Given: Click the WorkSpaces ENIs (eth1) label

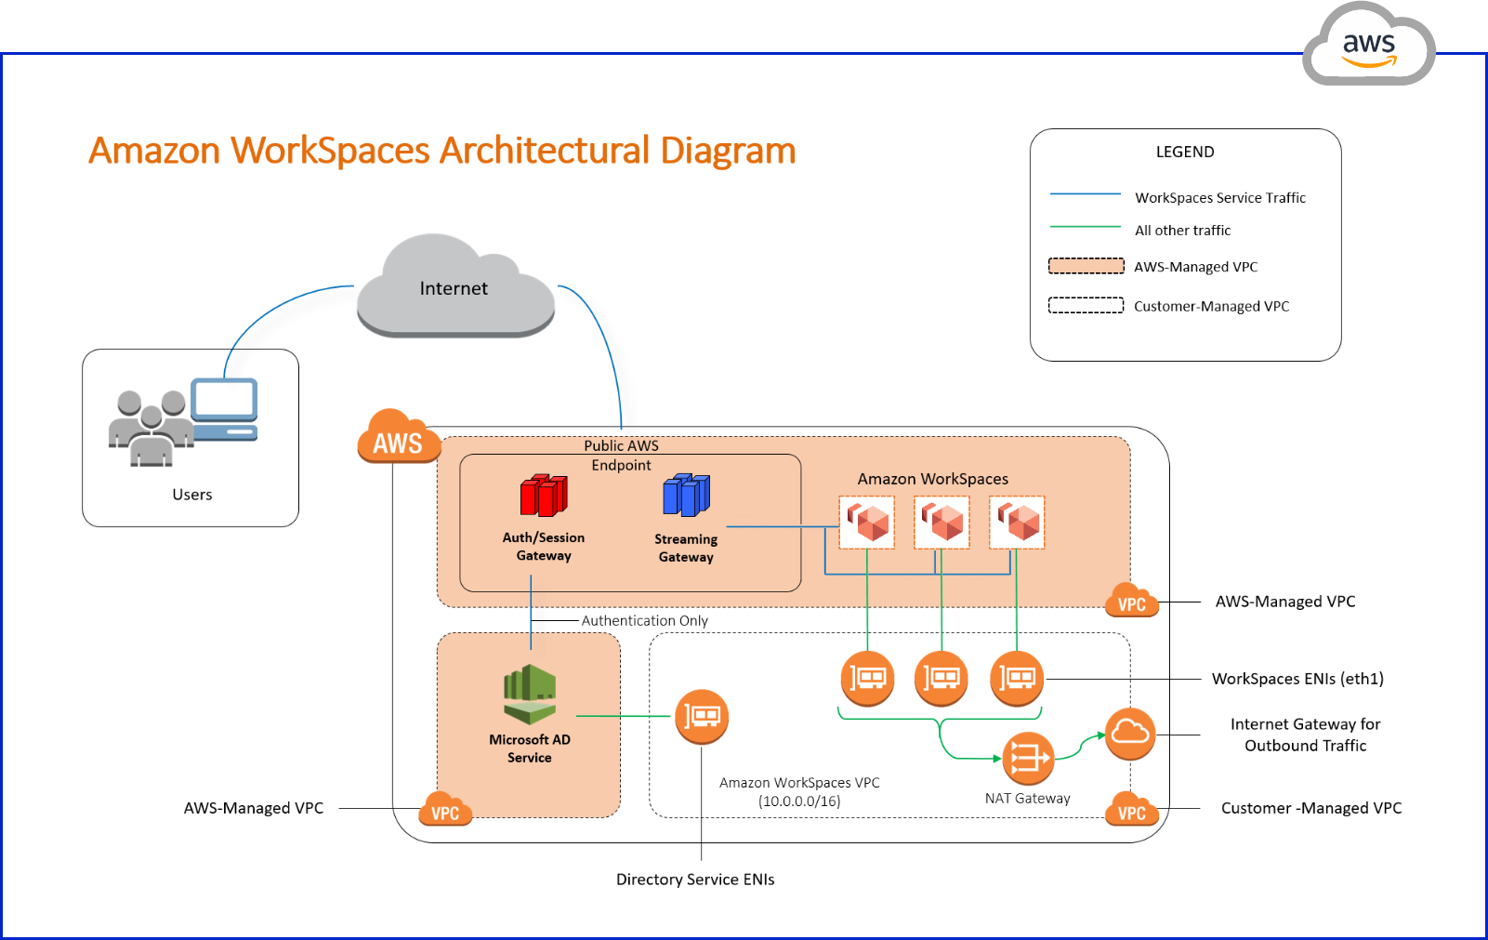Looking at the screenshot, I should pyautogui.click(x=1297, y=679).
